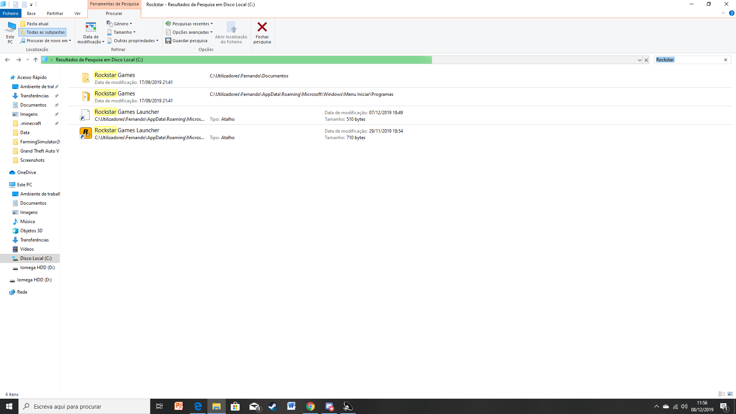Open Google Chrome from taskbar
This screenshot has height=414, width=736.
[310, 406]
